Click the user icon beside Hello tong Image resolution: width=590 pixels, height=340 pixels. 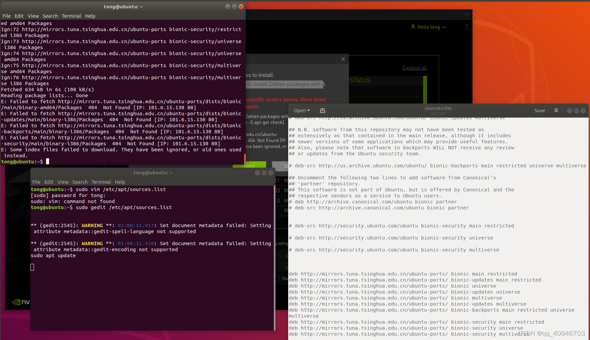coord(413,27)
